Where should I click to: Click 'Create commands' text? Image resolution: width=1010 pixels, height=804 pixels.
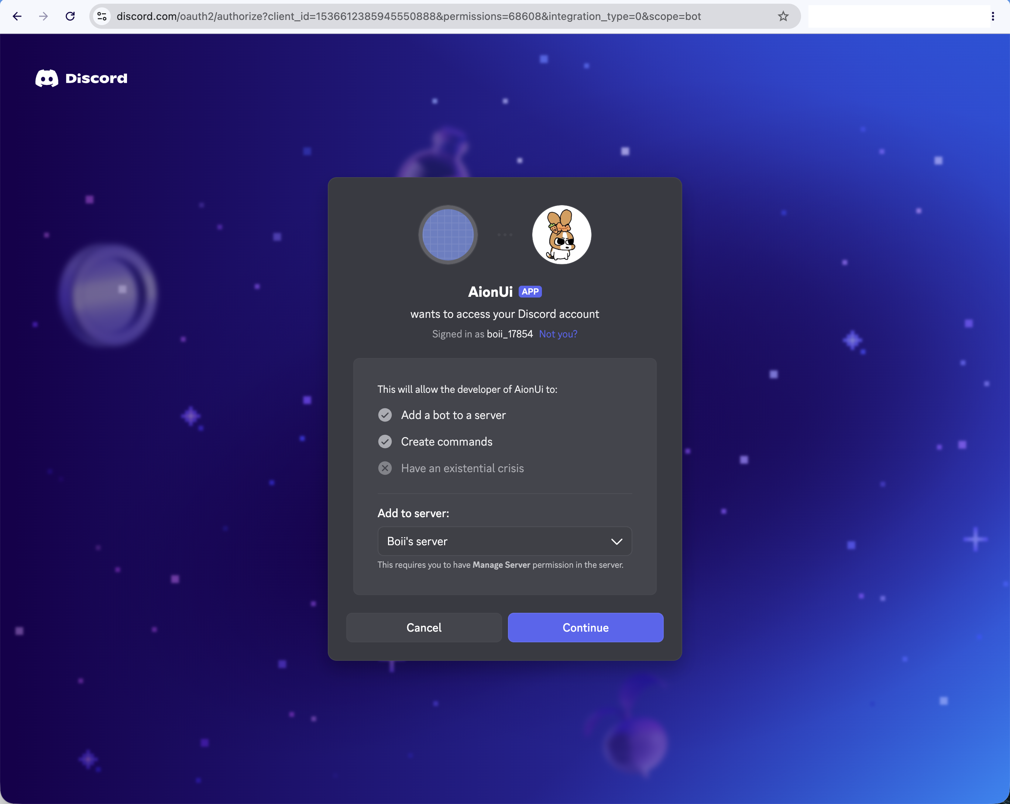[x=446, y=442]
